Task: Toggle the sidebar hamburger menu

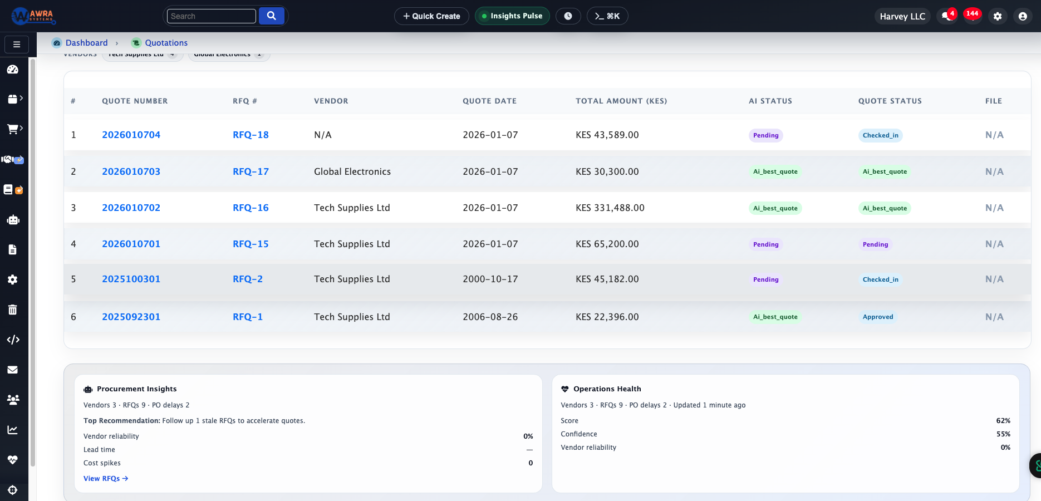Action: coord(16,44)
